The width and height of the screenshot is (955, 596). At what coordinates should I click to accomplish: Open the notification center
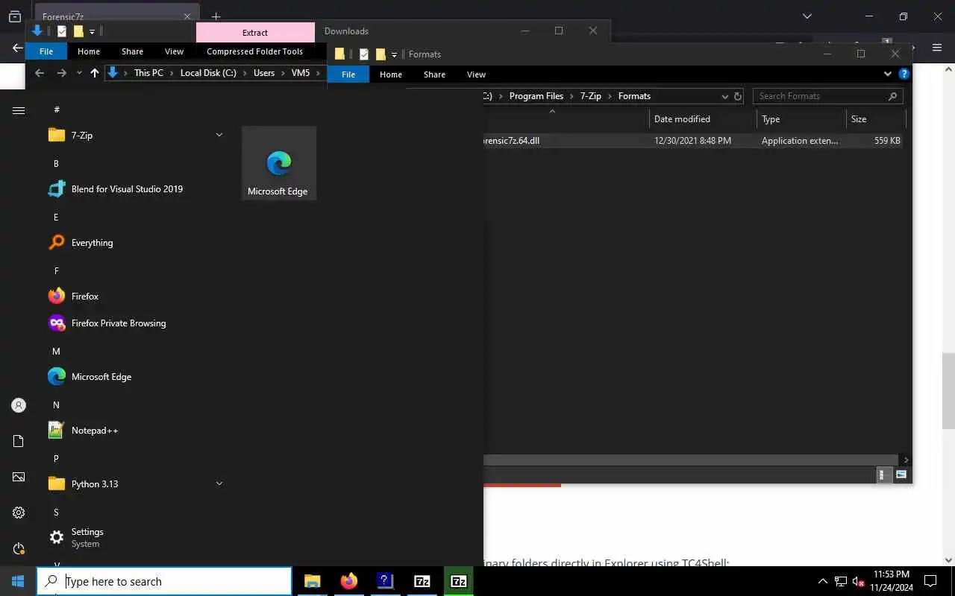(x=930, y=581)
